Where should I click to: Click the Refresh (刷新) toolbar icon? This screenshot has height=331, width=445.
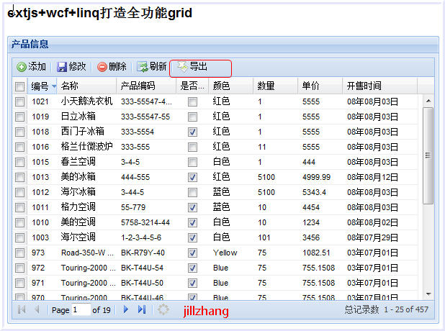[x=143, y=67]
